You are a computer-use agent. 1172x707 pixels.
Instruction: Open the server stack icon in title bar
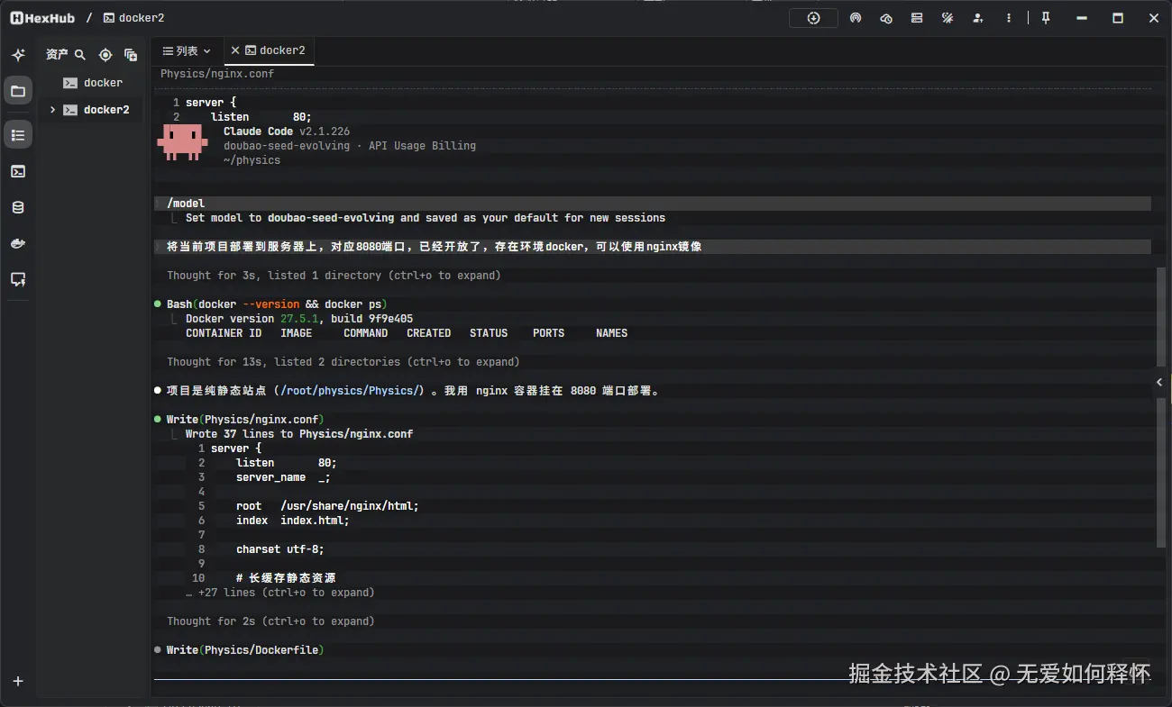click(917, 18)
